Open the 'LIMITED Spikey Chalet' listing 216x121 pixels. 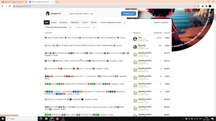coord(83,61)
